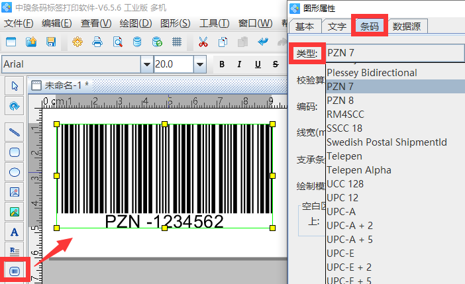Screen dimensions: 465x284
Task: Click the font size field showing 20.0
Action: coord(174,64)
